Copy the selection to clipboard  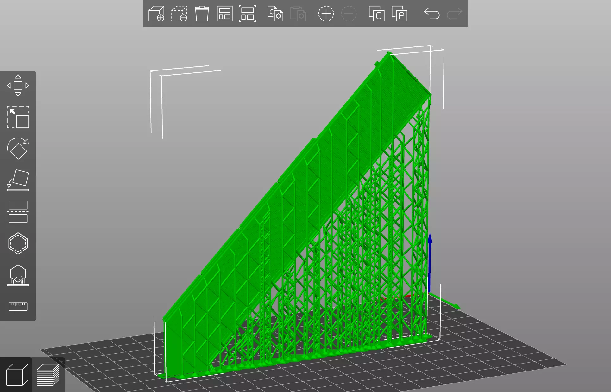(x=275, y=14)
